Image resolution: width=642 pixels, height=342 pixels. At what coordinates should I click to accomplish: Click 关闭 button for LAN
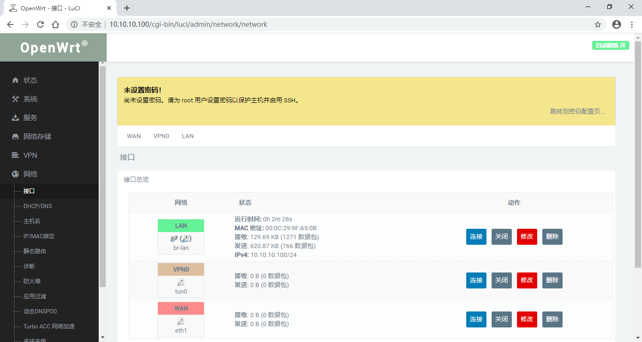pyautogui.click(x=501, y=237)
